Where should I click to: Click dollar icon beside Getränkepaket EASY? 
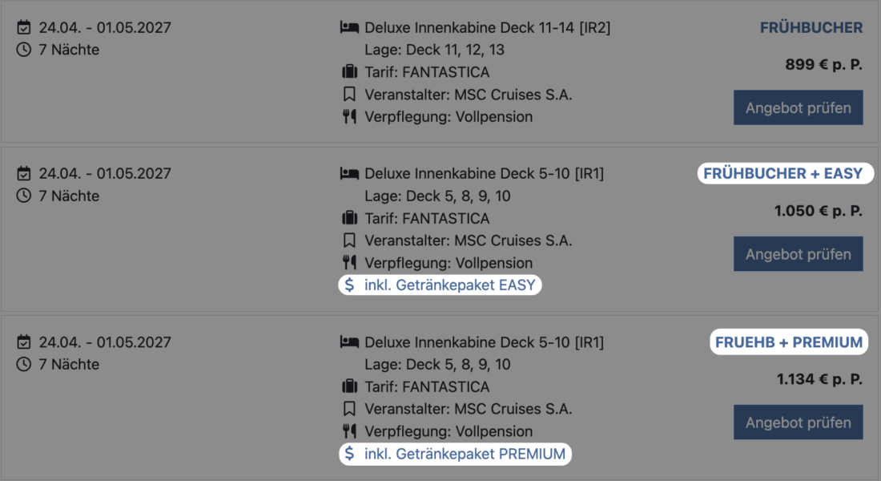(348, 285)
